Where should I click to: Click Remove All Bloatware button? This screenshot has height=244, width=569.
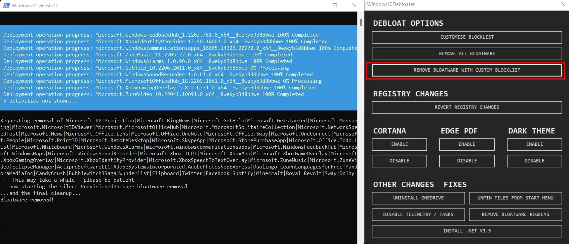(467, 54)
